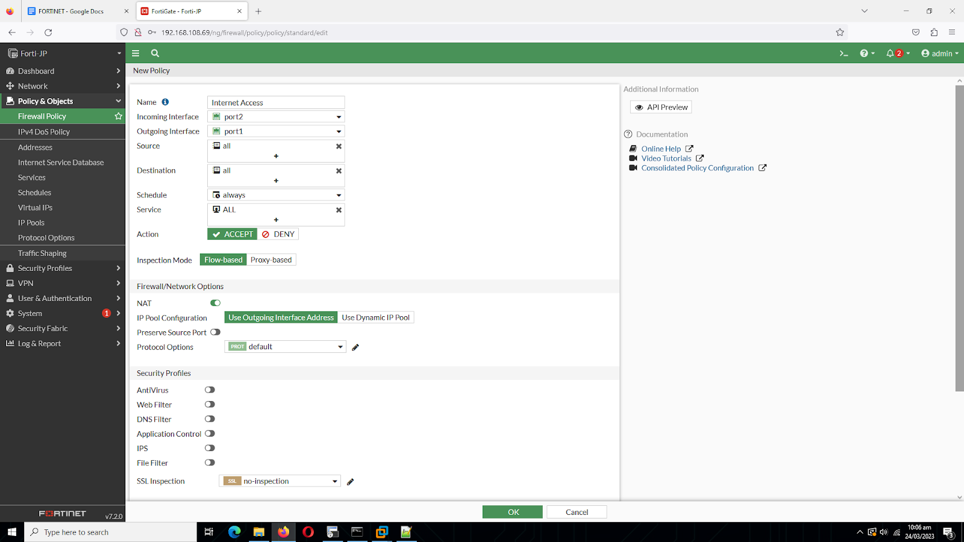Toggle the sidebar hamburger menu icon
This screenshot has height=542, width=964.
tap(136, 53)
